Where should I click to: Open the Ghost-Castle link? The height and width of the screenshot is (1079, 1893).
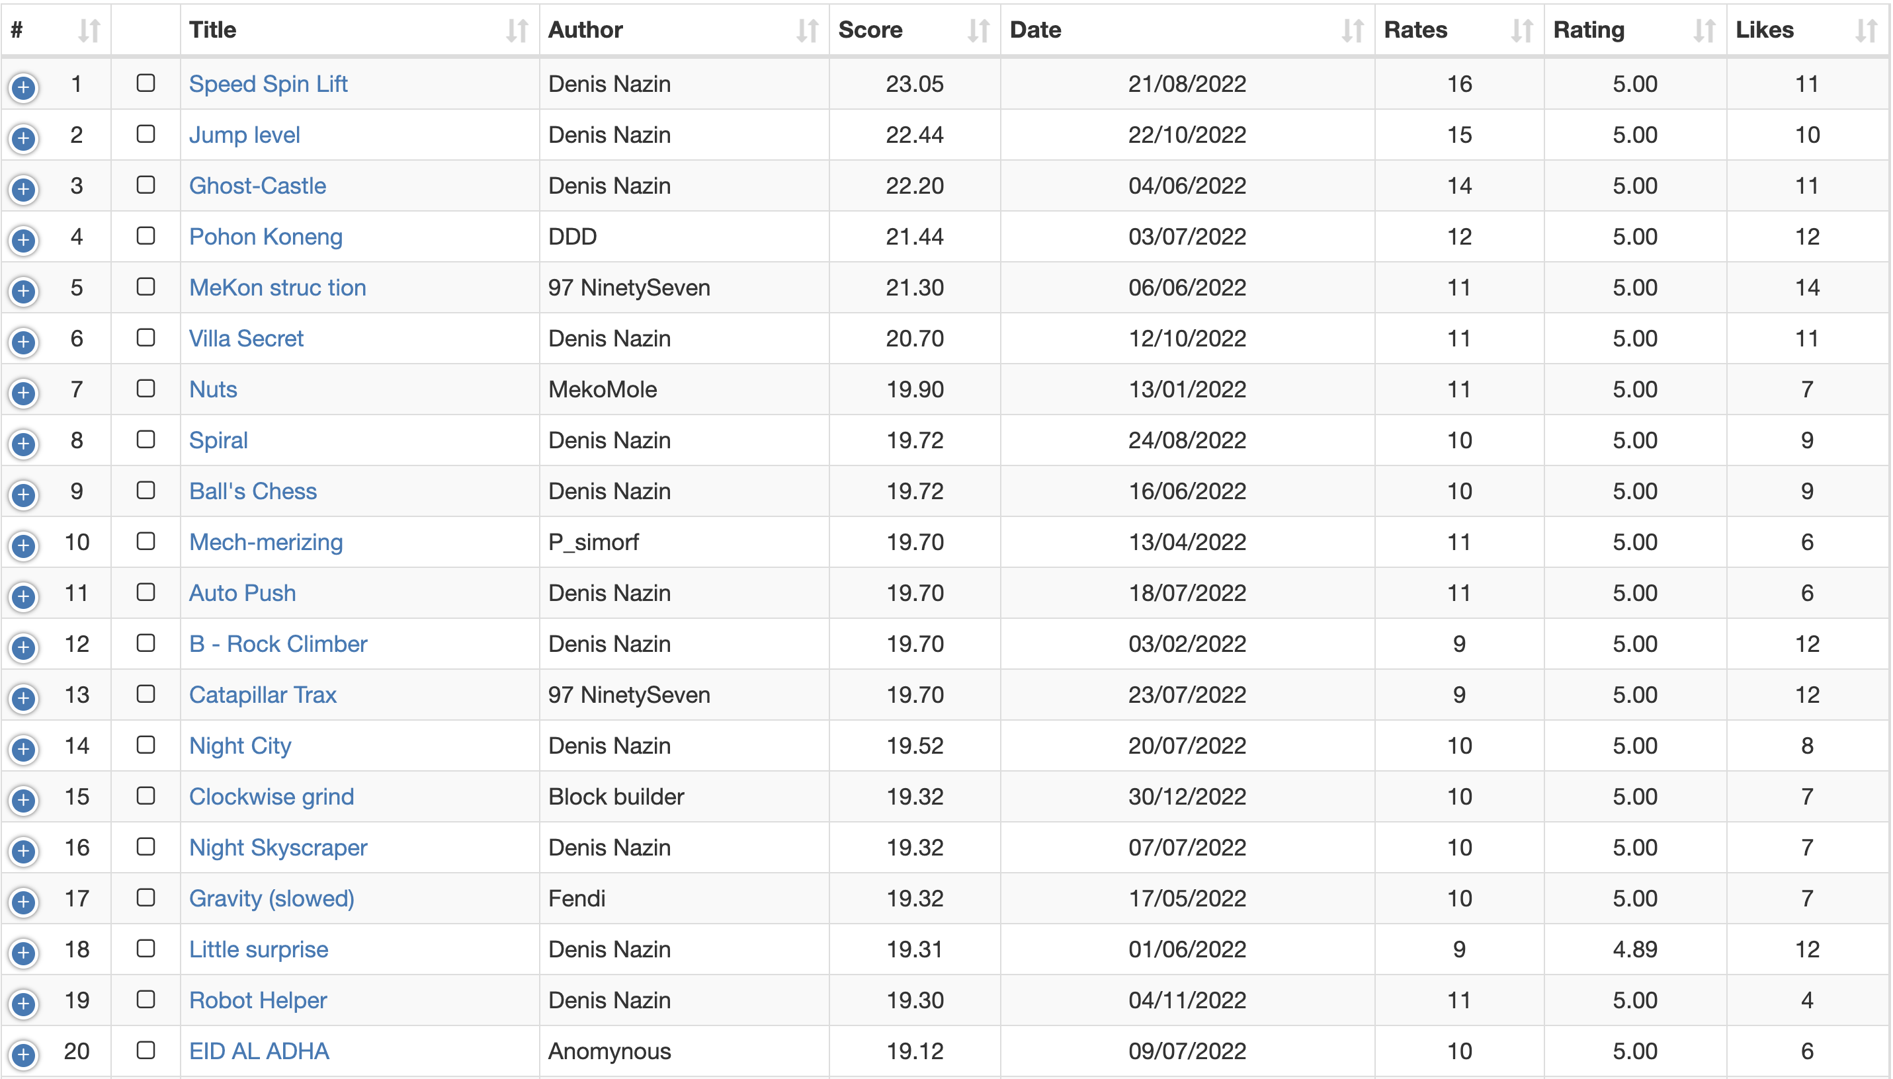click(257, 185)
